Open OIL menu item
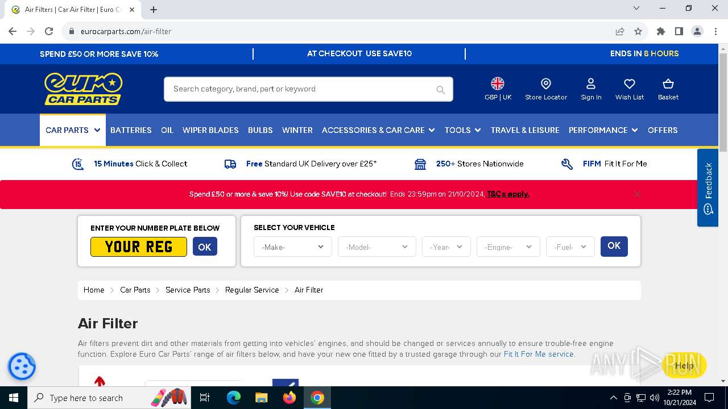The image size is (728, 409). click(167, 130)
